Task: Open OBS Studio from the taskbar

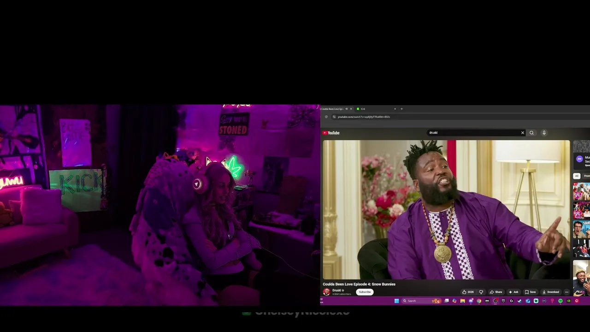Action: [495, 301]
